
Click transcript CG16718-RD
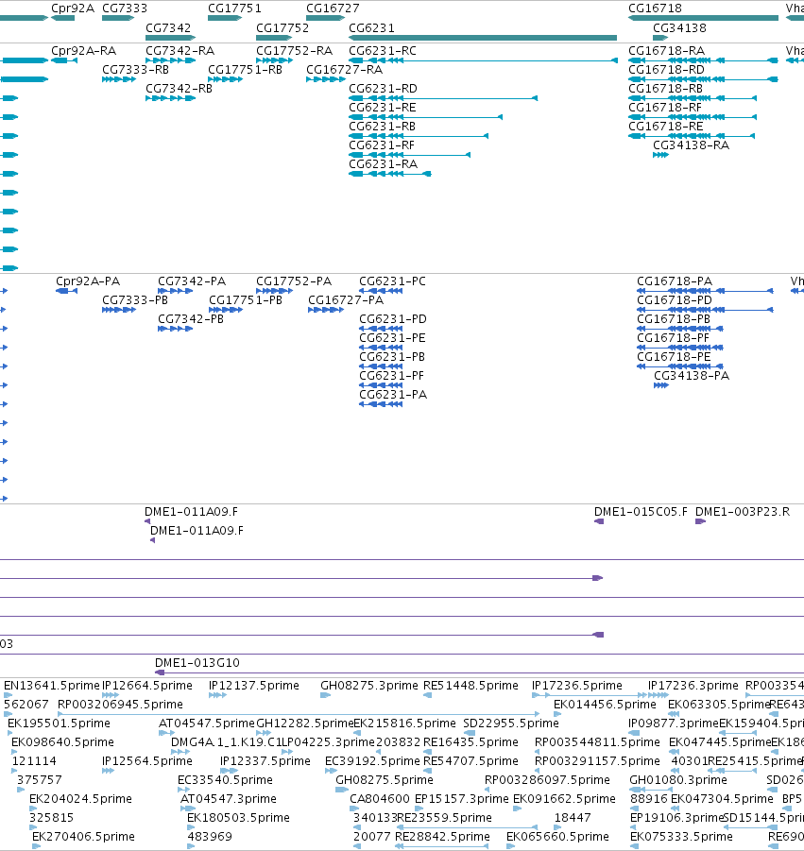667,70
